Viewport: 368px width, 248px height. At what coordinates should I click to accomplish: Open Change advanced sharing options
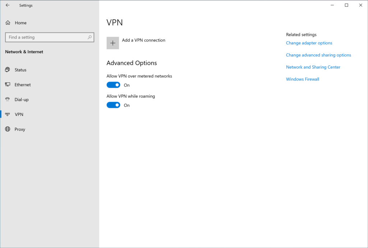tap(318, 55)
